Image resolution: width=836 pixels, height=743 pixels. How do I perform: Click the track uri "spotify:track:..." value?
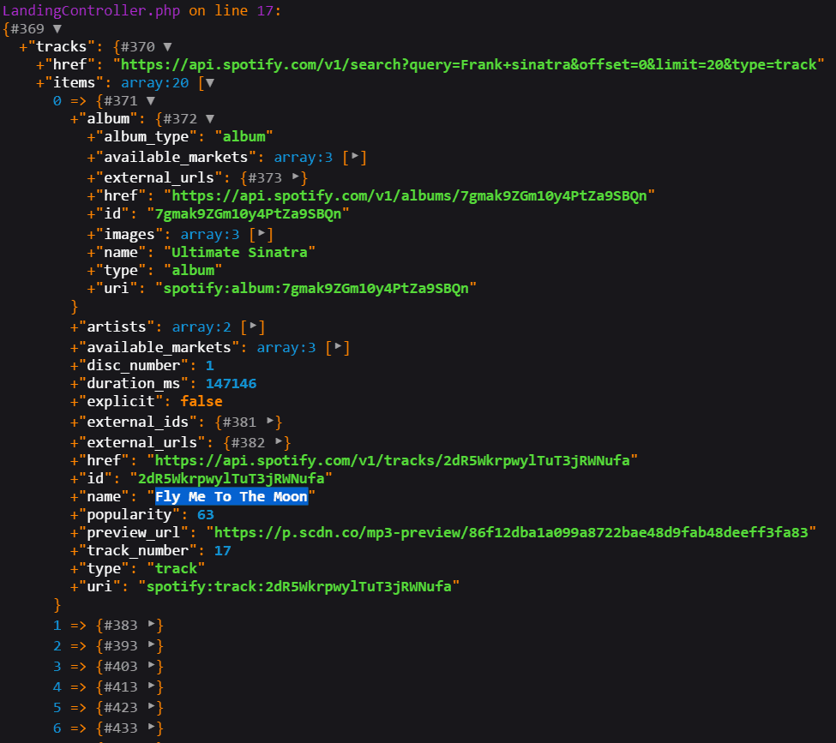[x=298, y=587]
